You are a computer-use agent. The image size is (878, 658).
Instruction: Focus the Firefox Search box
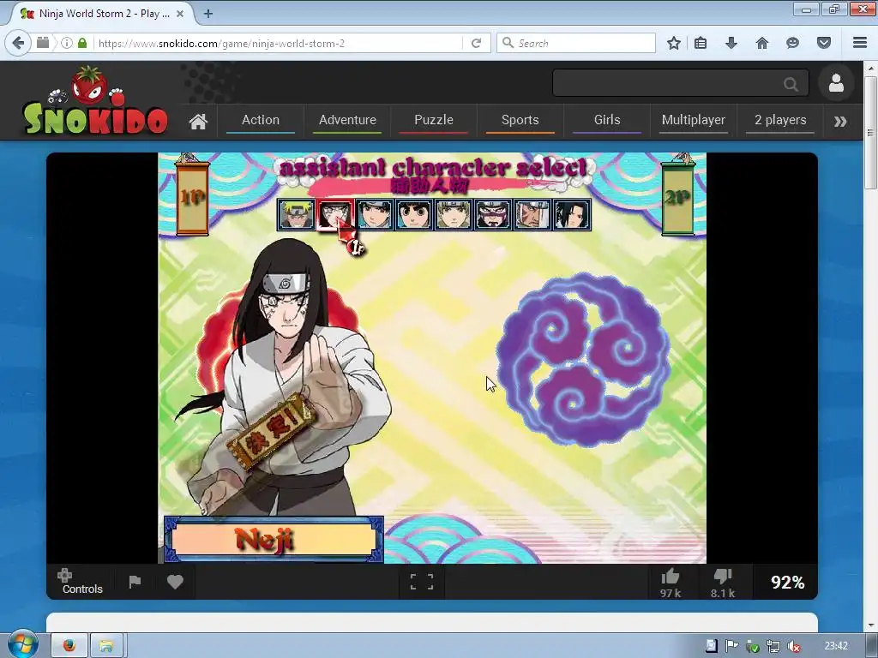576,43
